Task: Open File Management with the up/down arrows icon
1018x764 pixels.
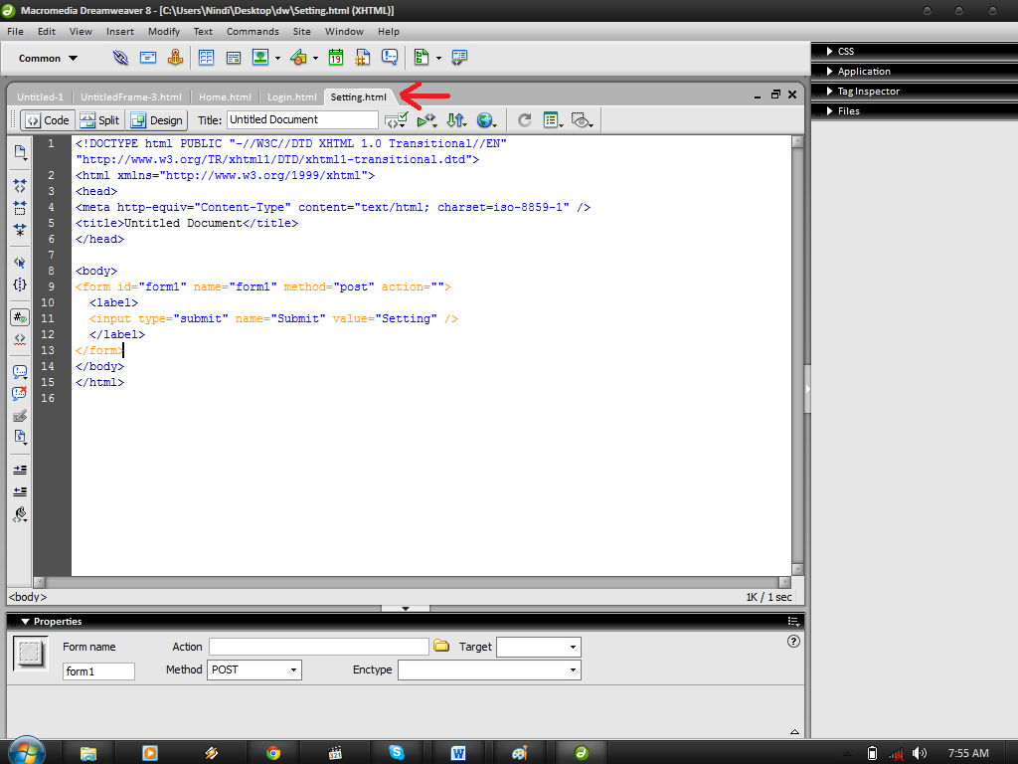Action: coord(457,119)
